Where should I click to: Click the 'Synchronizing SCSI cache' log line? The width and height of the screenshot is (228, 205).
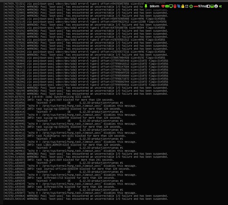[47, 97]
